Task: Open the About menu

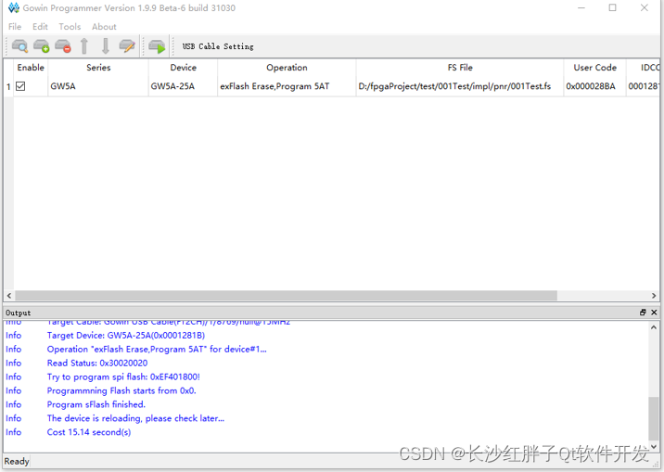Action: coord(104,27)
